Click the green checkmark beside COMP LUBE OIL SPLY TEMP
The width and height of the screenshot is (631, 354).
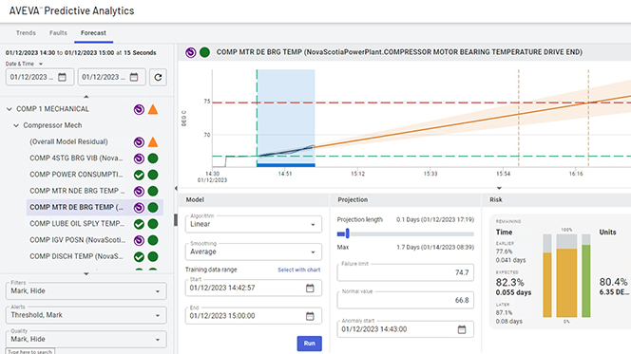click(x=139, y=224)
